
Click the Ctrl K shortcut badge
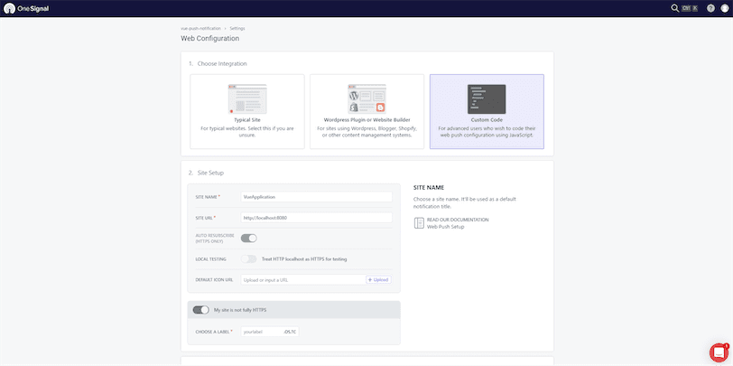[689, 8]
